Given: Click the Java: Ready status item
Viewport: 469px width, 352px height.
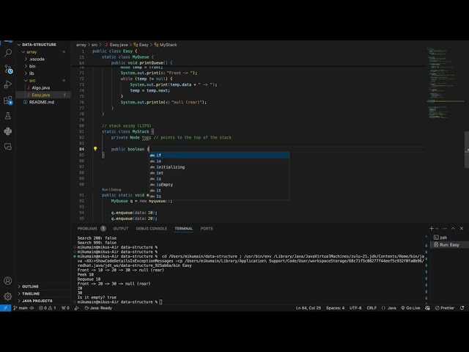Looking at the screenshot, I should click(x=98, y=308).
